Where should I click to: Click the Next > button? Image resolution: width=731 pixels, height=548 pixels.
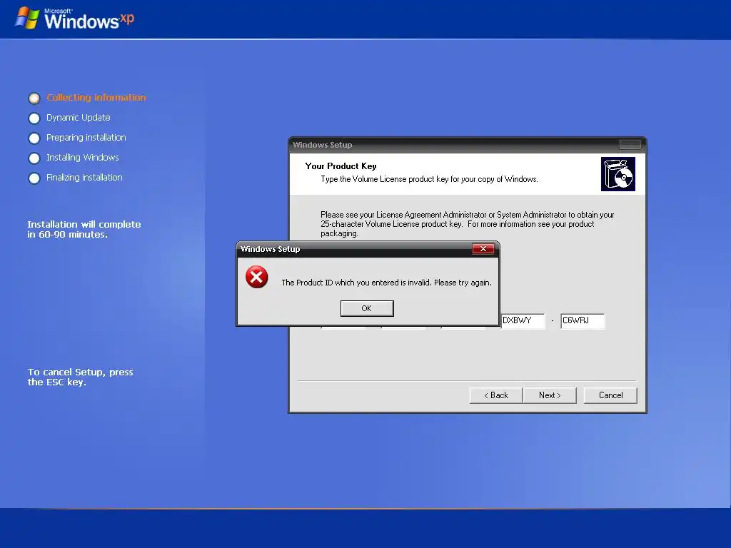coord(550,395)
